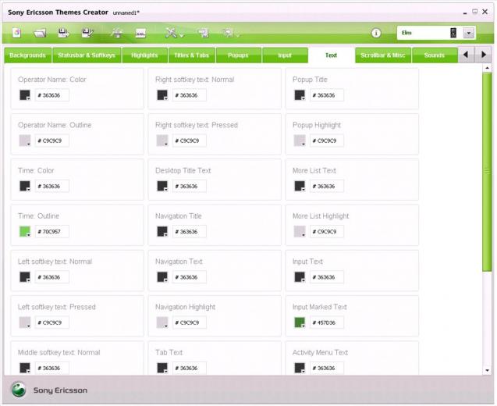The width and height of the screenshot is (497, 406).
Task: Pick the Middle softkey text: Normal swatch
Action: coord(25,368)
